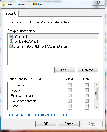
Task: Open Learn about access control link
Action: pos(37,115)
